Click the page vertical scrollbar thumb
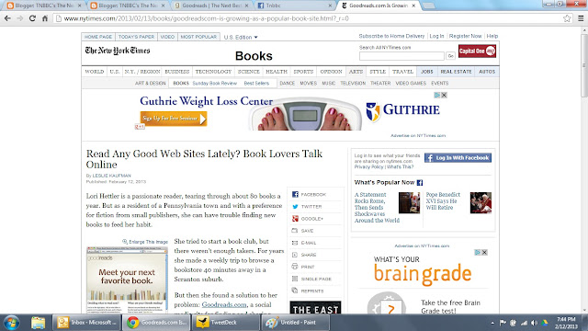Image resolution: width=588 pixels, height=331 pixels. click(x=584, y=65)
